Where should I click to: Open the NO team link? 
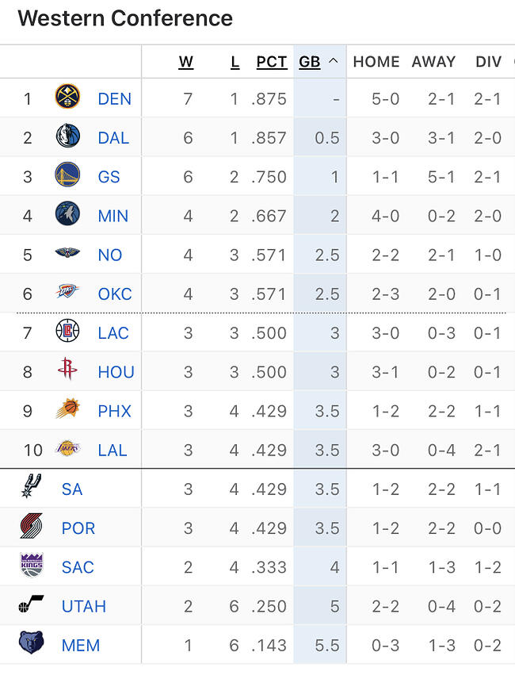coord(110,255)
